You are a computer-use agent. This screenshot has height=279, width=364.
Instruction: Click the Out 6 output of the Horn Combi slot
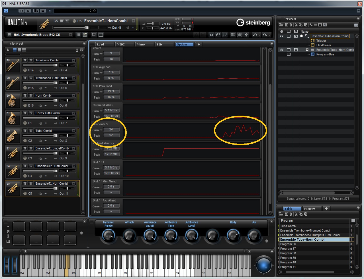63,105
